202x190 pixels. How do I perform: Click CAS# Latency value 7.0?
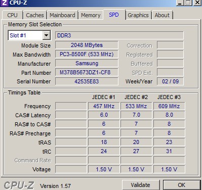(136, 115)
